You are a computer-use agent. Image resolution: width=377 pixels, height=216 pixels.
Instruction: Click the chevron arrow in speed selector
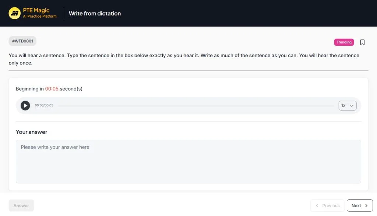[x=352, y=106]
